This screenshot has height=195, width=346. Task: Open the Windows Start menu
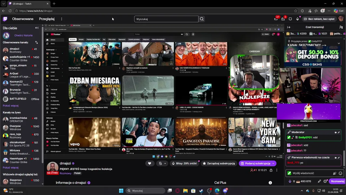click(x=121, y=191)
